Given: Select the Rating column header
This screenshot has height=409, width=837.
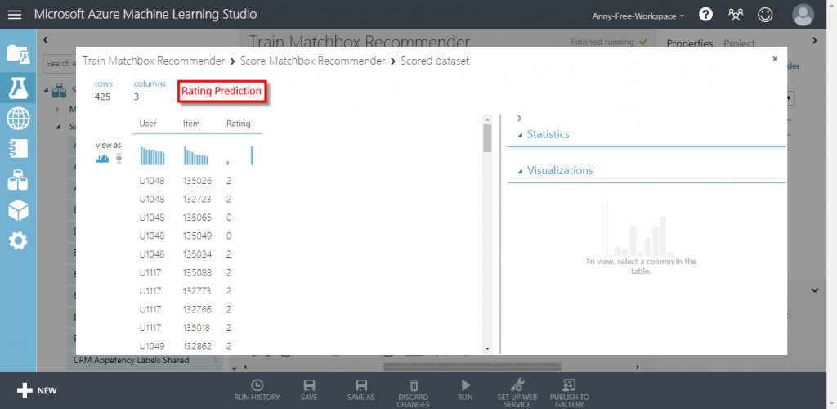Looking at the screenshot, I should pos(238,124).
